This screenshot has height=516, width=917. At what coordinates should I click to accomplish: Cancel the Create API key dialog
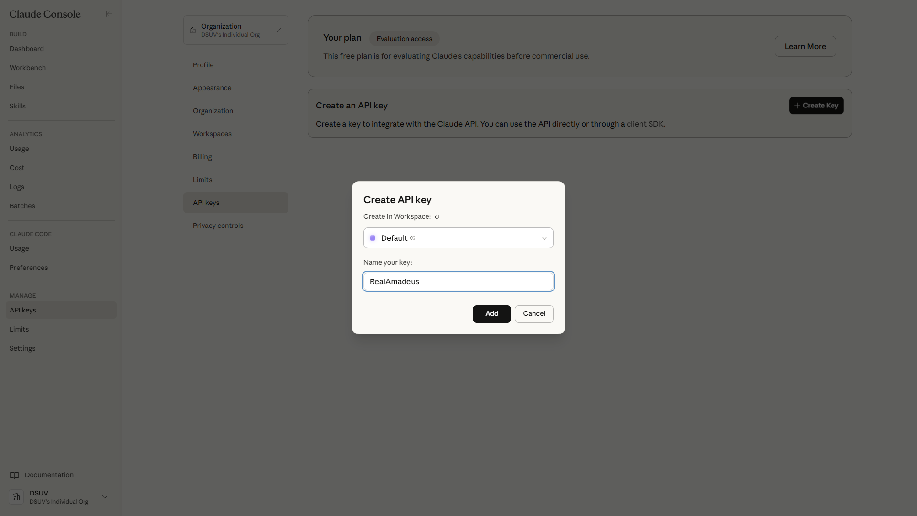click(x=534, y=313)
